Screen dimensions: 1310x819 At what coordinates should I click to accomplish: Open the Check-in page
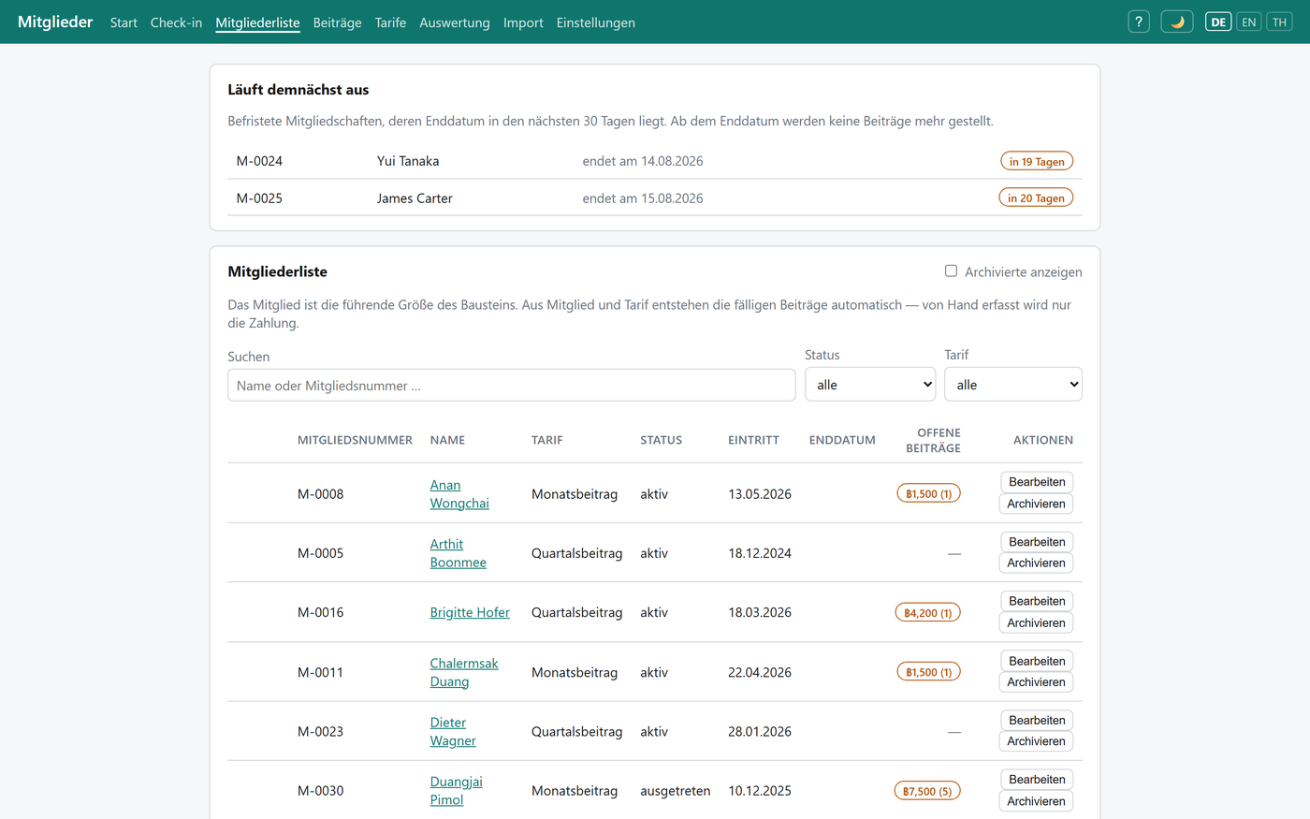tap(176, 22)
